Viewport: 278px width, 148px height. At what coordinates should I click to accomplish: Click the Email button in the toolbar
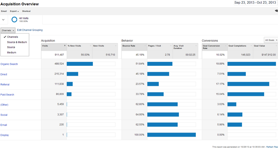point(4,11)
